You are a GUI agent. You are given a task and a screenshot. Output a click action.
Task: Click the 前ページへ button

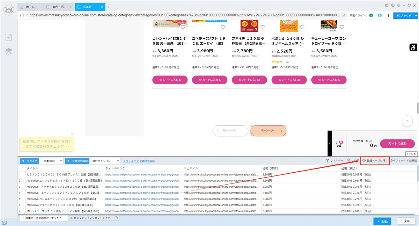pyautogui.click(x=230, y=131)
